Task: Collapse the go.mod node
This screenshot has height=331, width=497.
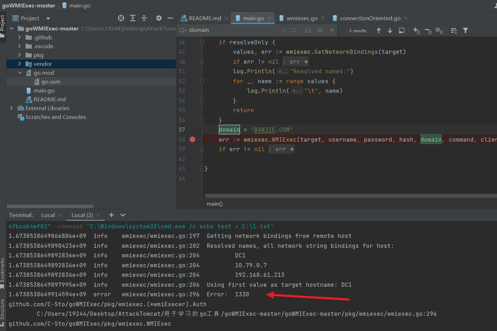Action: (19, 73)
